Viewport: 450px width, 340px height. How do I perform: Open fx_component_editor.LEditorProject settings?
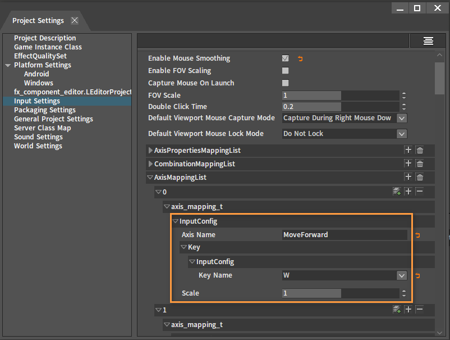point(72,92)
